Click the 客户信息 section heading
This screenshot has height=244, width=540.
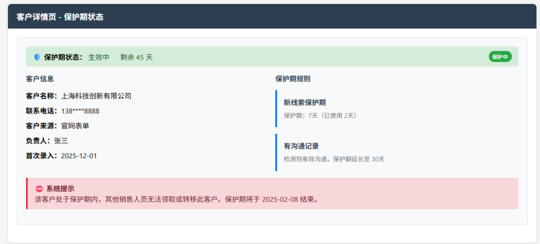(x=40, y=79)
